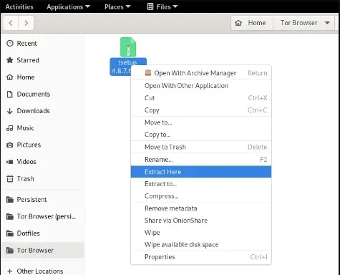Select Wipe available disk space

tap(201, 244)
